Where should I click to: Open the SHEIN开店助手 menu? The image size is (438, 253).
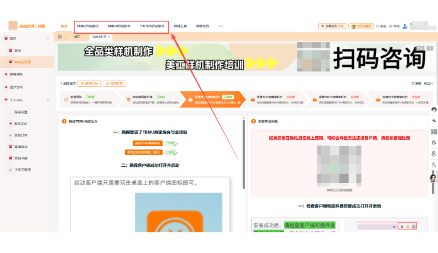click(x=119, y=26)
